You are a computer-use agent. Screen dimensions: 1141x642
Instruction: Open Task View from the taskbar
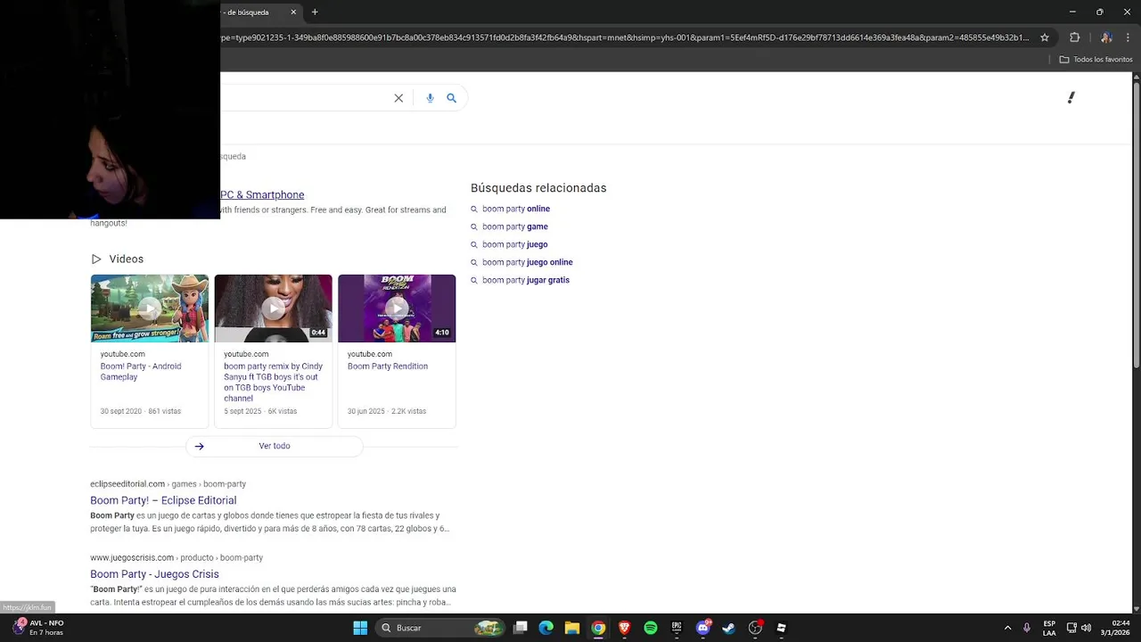tap(521, 628)
